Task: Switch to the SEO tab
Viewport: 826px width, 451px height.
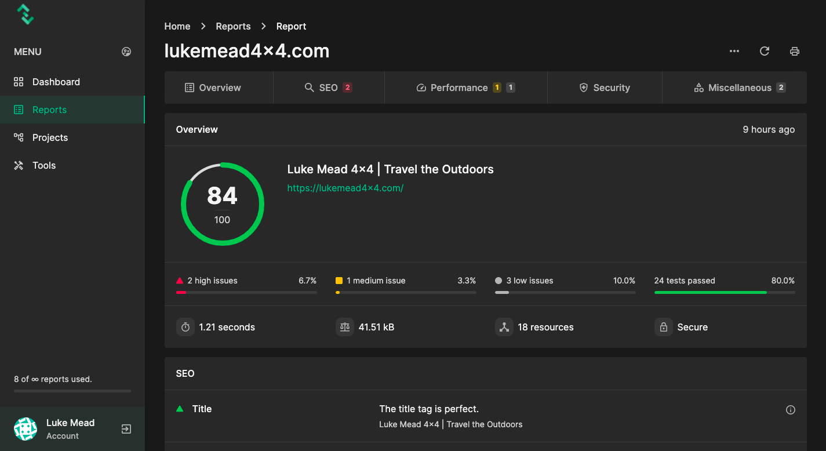Action: [x=329, y=88]
